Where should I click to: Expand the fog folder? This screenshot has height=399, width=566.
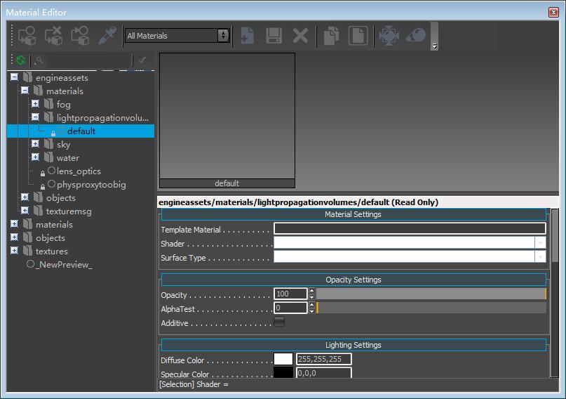[x=35, y=104]
